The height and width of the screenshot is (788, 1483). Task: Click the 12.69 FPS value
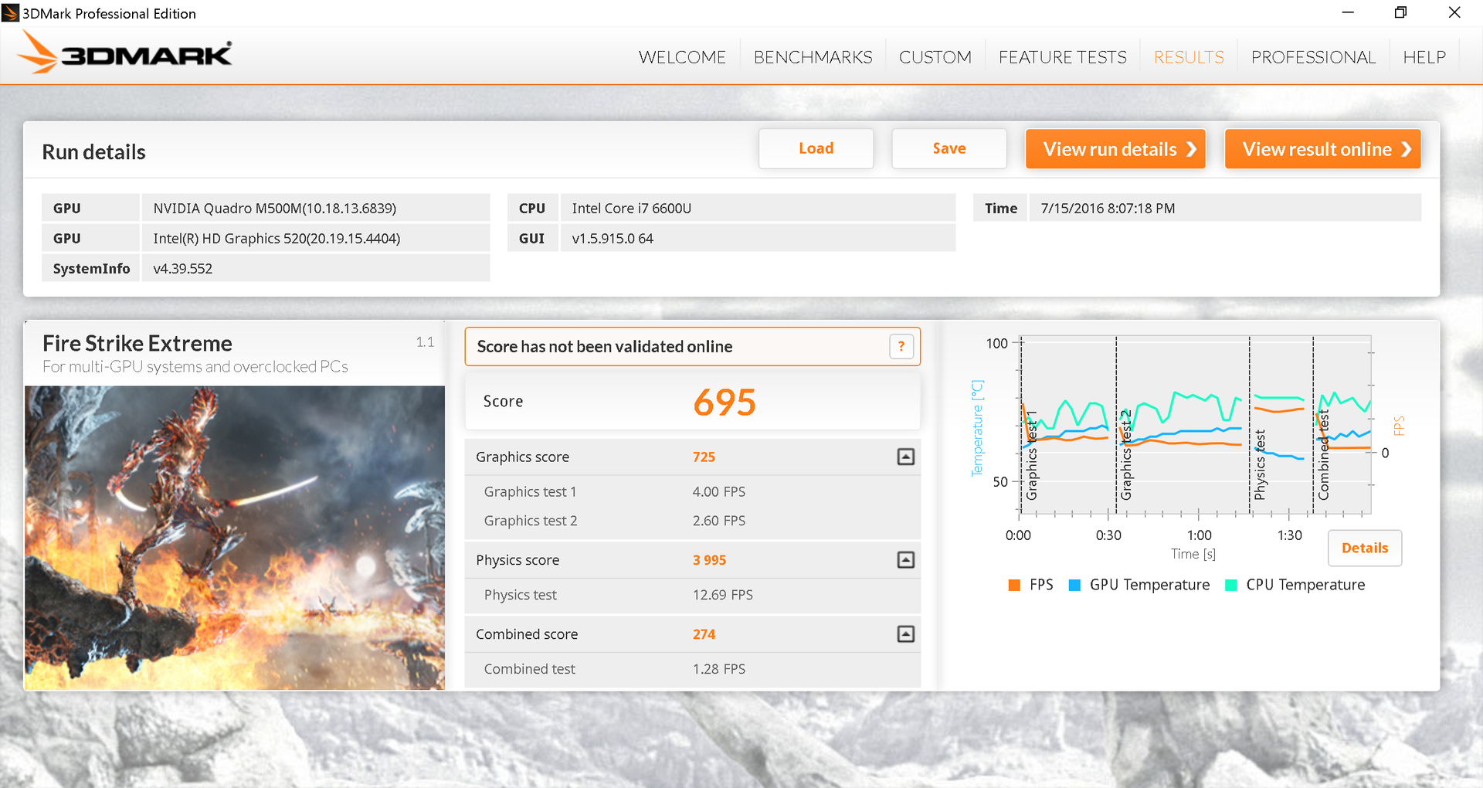coord(722,595)
